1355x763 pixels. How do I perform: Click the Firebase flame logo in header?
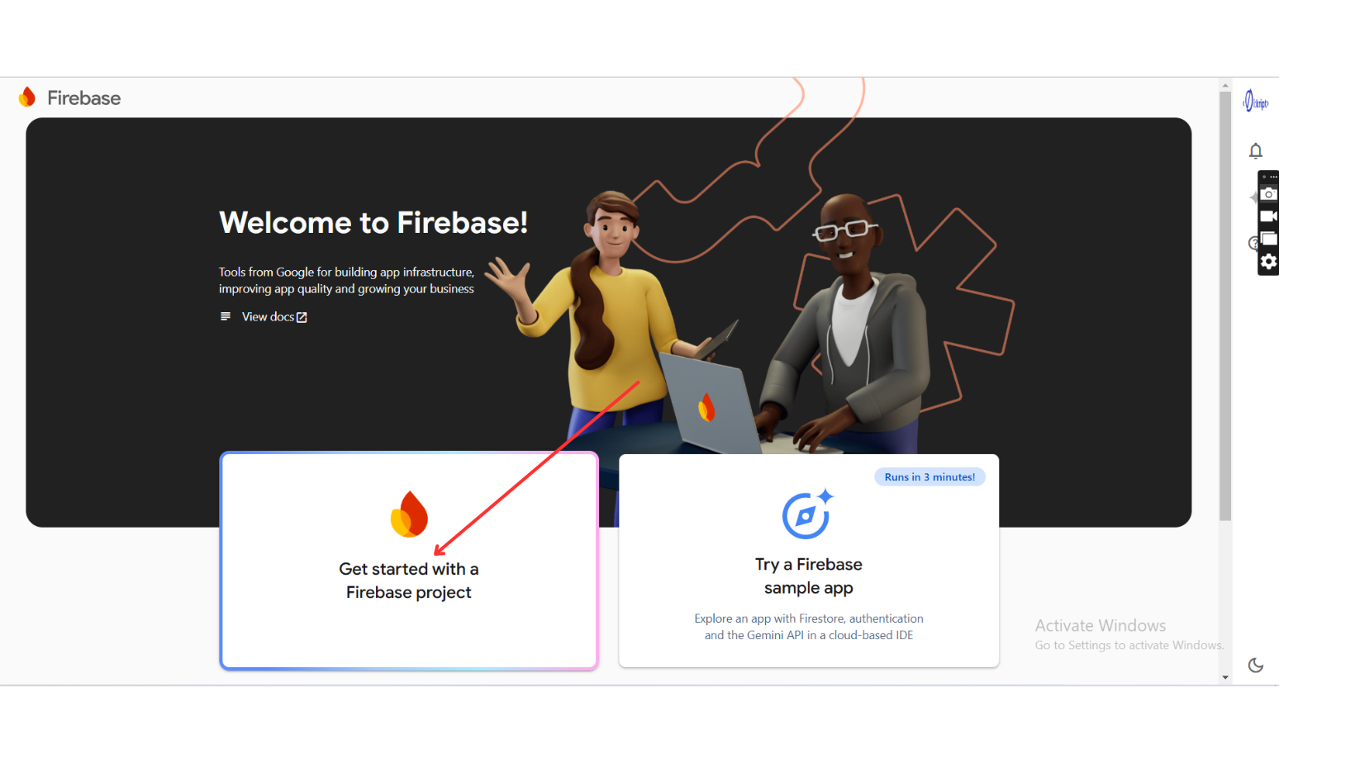point(27,97)
